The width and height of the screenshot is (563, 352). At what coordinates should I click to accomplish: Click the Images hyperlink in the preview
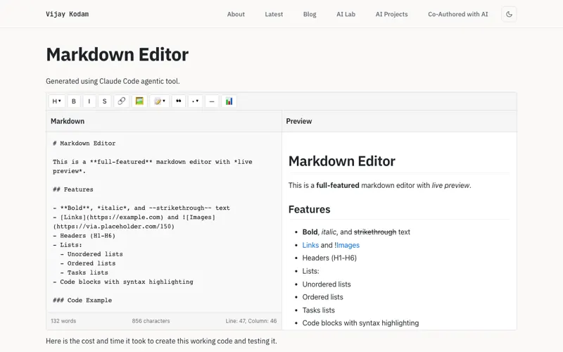coord(348,245)
